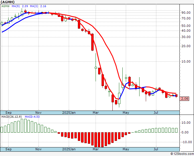This screenshot has height=156, width=194.
Task: Click the 20.00 price axis label
Action: tap(186, 46)
